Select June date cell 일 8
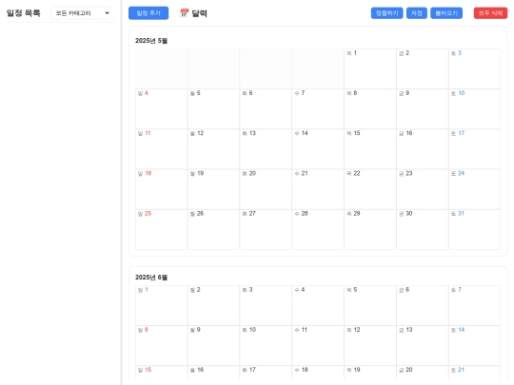 161,346
